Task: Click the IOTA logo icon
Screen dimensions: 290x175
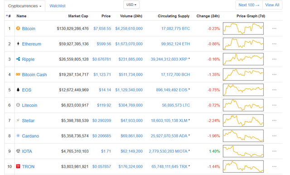Action: click(18, 151)
